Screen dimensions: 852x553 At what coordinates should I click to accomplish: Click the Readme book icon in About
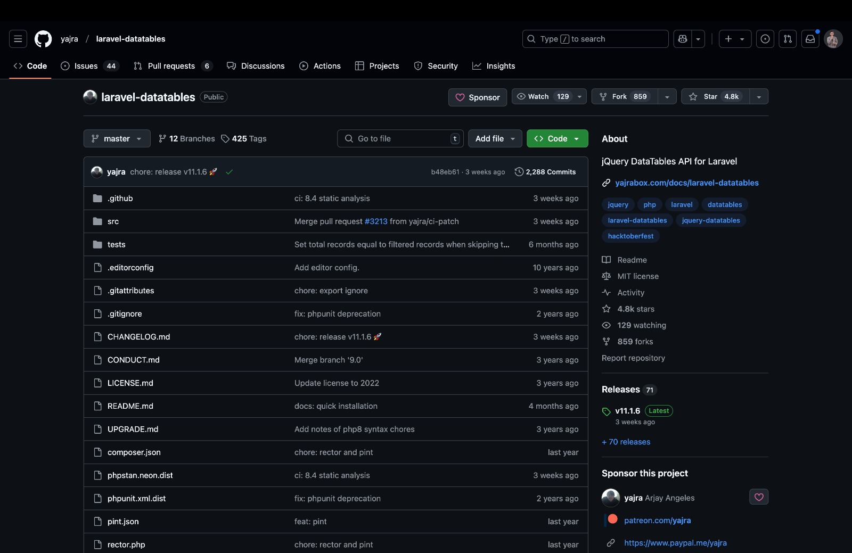pyautogui.click(x=607, y=260)
